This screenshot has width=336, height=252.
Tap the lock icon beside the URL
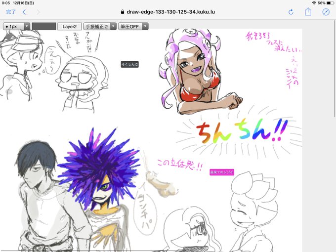tap(123, 12)
